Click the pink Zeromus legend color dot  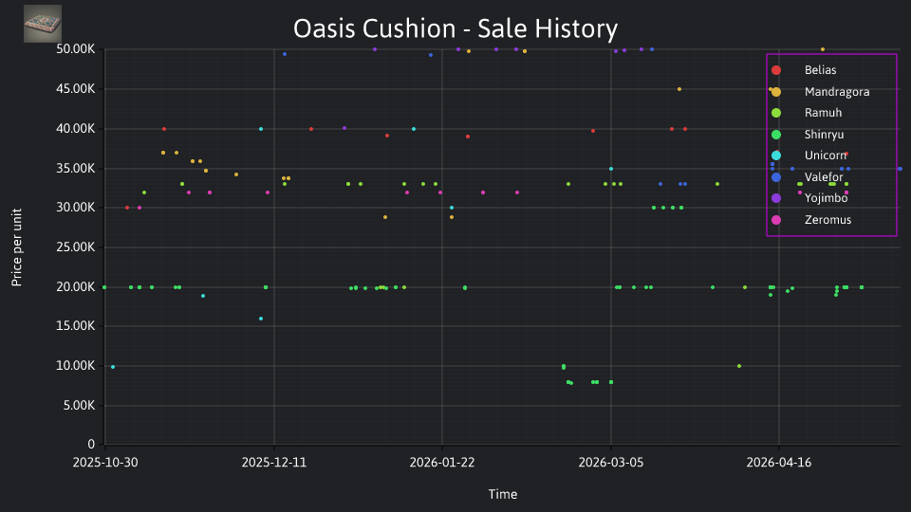pyautogui.click(x=776, y=220)
